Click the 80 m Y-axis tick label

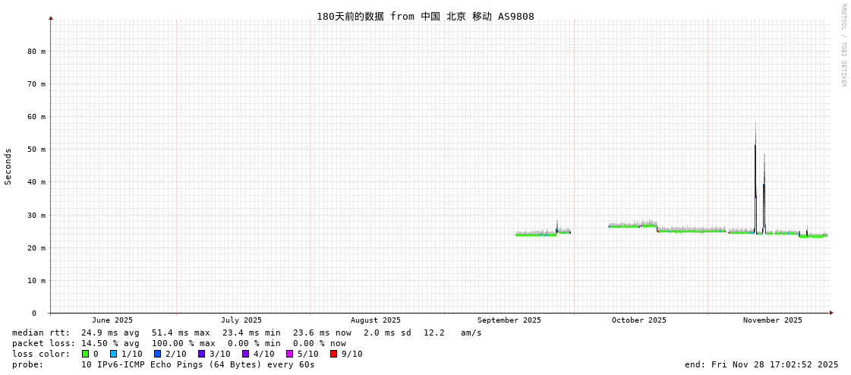(x=36, y=52)
